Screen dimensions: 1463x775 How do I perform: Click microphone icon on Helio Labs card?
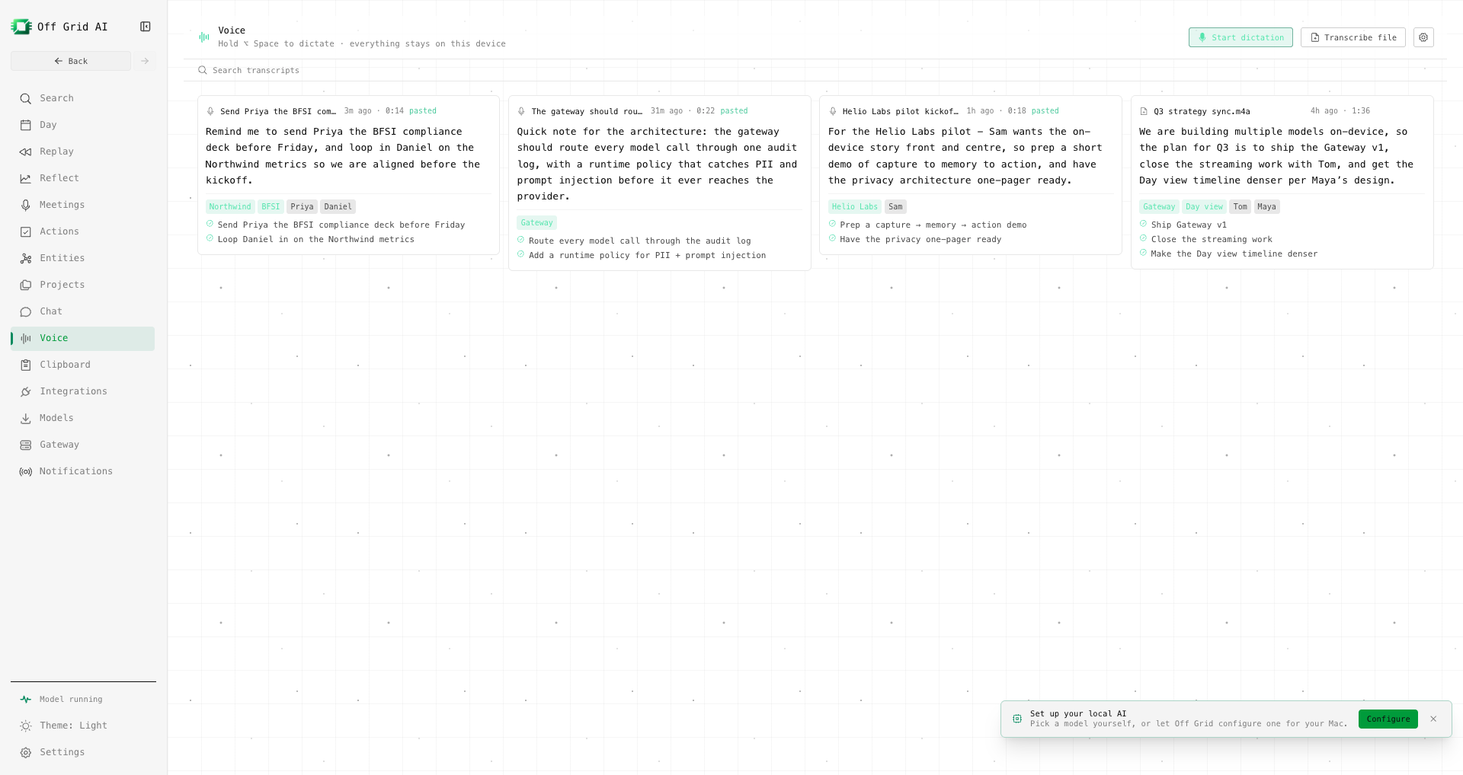coord(833,111)
